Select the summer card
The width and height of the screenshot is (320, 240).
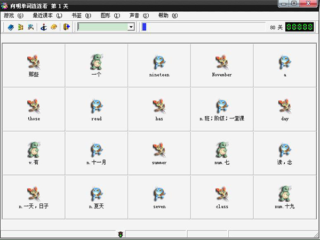click(159, 153)
